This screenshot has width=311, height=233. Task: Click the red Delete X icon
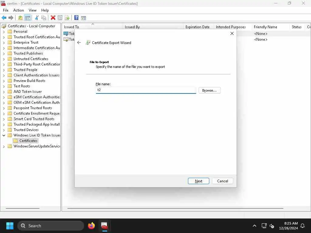[53, 18]
